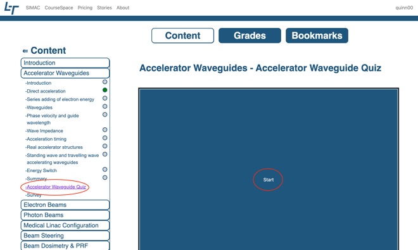Image resolution: width=418 pixels, height=250 pixels.
Task: Open the Wave Impedance lesson
Action: [x=44, y=131]
